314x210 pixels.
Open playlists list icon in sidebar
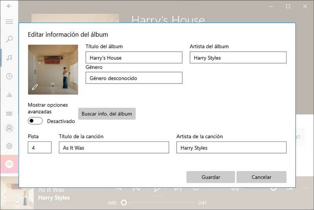9,114
